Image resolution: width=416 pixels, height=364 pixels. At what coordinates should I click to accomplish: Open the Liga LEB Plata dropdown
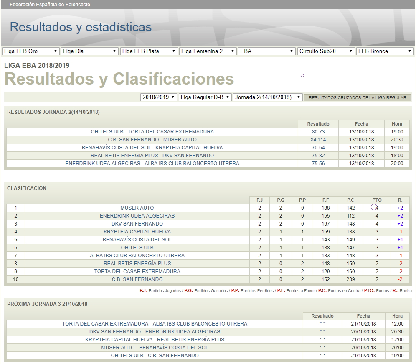[149, 51]
